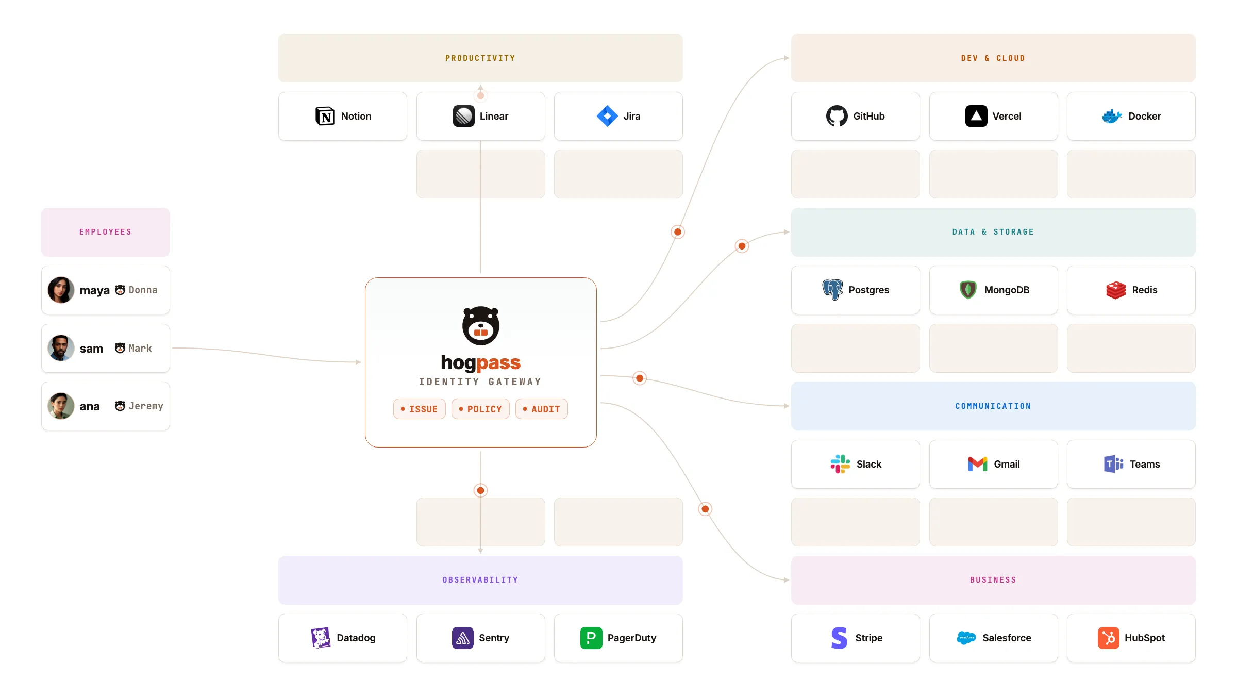Viewport: 1237px width, 696px height.
Task: Click the "Postgres" label text
Action: tap(869, 290)
